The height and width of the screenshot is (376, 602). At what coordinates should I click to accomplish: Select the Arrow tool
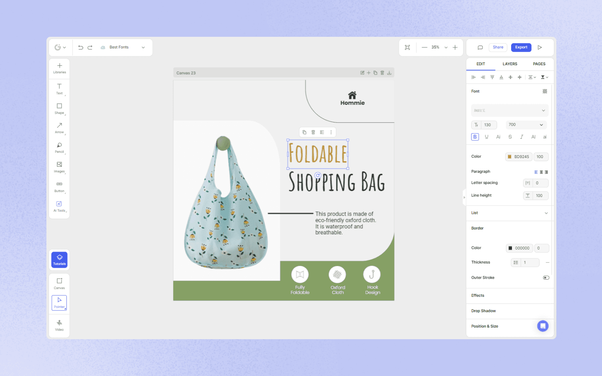click(x=59, y=128)
